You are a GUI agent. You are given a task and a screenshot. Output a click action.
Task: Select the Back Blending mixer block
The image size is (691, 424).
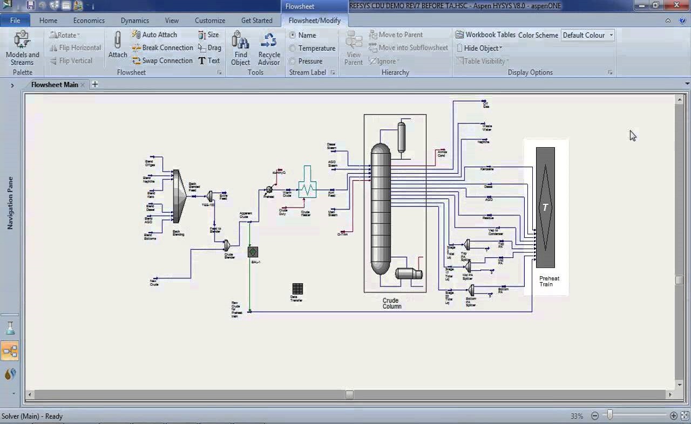[x=179, y=196]
